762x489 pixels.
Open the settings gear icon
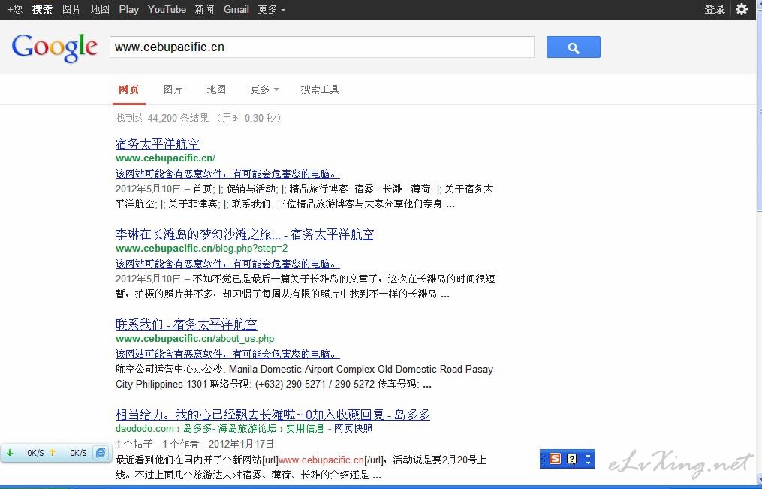pos(742,9)
